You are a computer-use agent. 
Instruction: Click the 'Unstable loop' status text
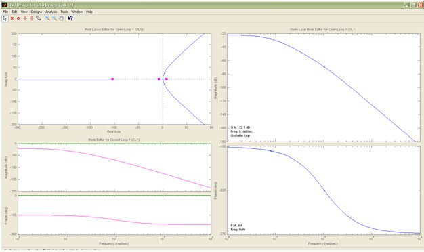(x=240, y=135)
